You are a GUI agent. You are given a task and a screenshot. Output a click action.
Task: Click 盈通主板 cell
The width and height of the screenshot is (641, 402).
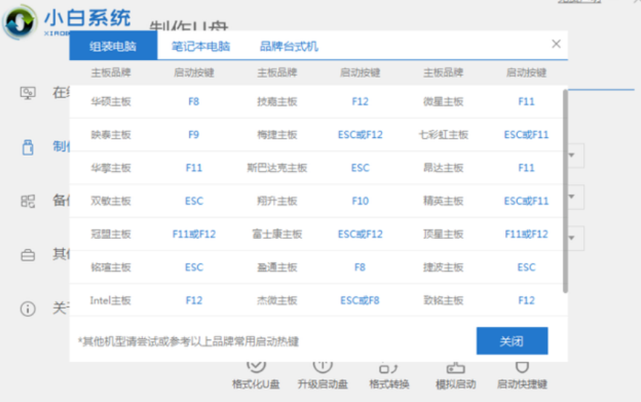[x=277, y=267]
